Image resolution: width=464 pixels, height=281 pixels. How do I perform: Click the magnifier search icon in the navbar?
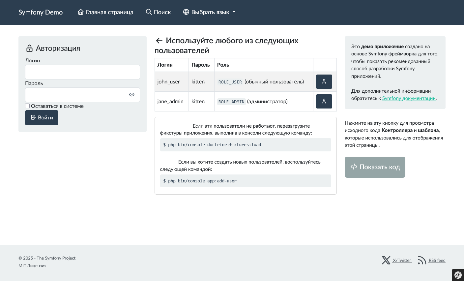pos(149,12)
